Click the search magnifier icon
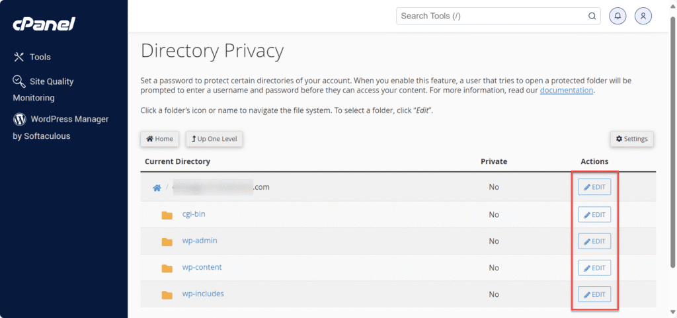Image resolution: width=677 pixels, height=318 pixels. coord(592,16)
